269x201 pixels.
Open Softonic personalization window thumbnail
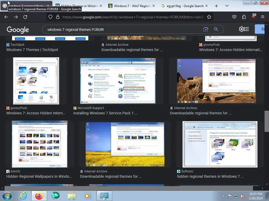220,144
